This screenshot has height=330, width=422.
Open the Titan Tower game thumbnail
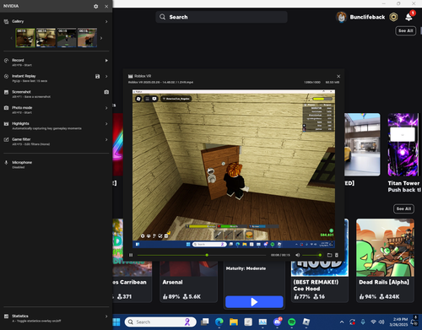tap(403, 144)
